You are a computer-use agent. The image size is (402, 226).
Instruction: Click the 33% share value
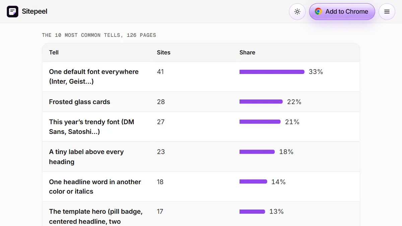pos(316,72)
